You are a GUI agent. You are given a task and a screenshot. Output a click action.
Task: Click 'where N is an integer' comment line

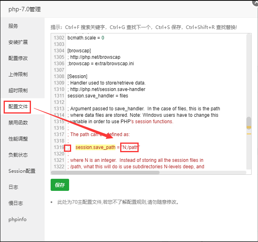point(135,160)
